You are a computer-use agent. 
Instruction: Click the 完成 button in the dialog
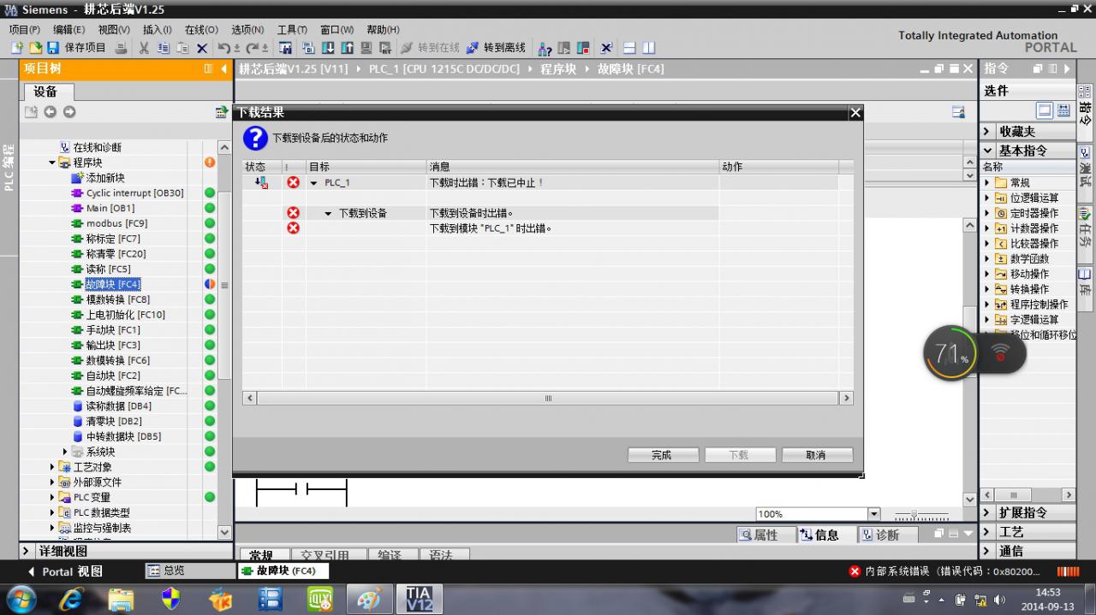pyautogui.click(x=661, y=455)
